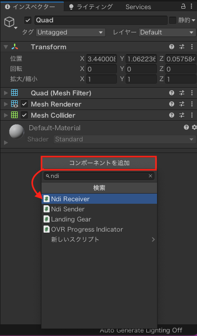The width and height of the screenshot is (197, 336).
Task: Toggle the Quad active checkbox
Action: coord(28,20)
